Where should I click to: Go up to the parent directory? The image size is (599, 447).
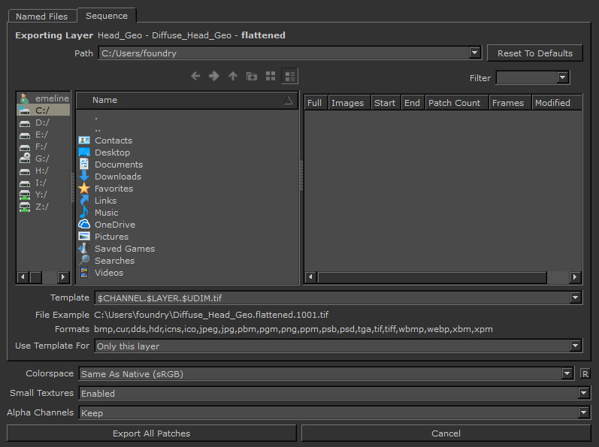coord(233,76)
